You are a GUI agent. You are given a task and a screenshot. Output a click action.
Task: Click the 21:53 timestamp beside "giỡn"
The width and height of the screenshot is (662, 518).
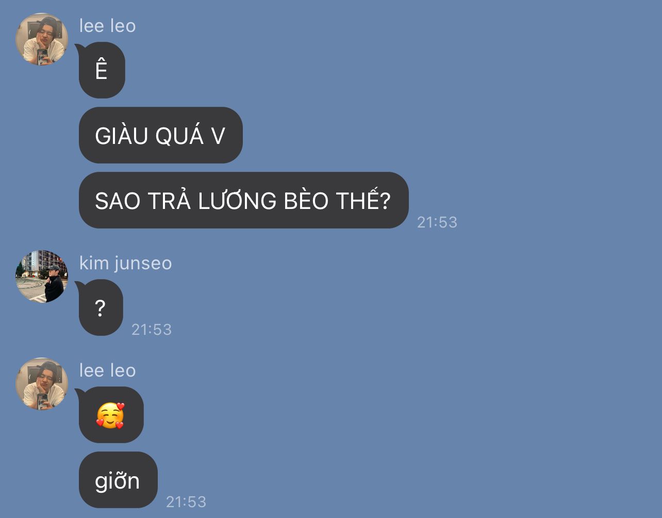pyautogui.click(x=186, y=501)
